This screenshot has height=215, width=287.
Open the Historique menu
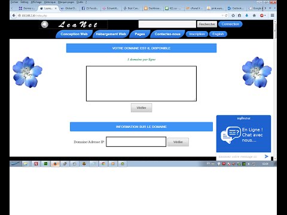[50, 2]
